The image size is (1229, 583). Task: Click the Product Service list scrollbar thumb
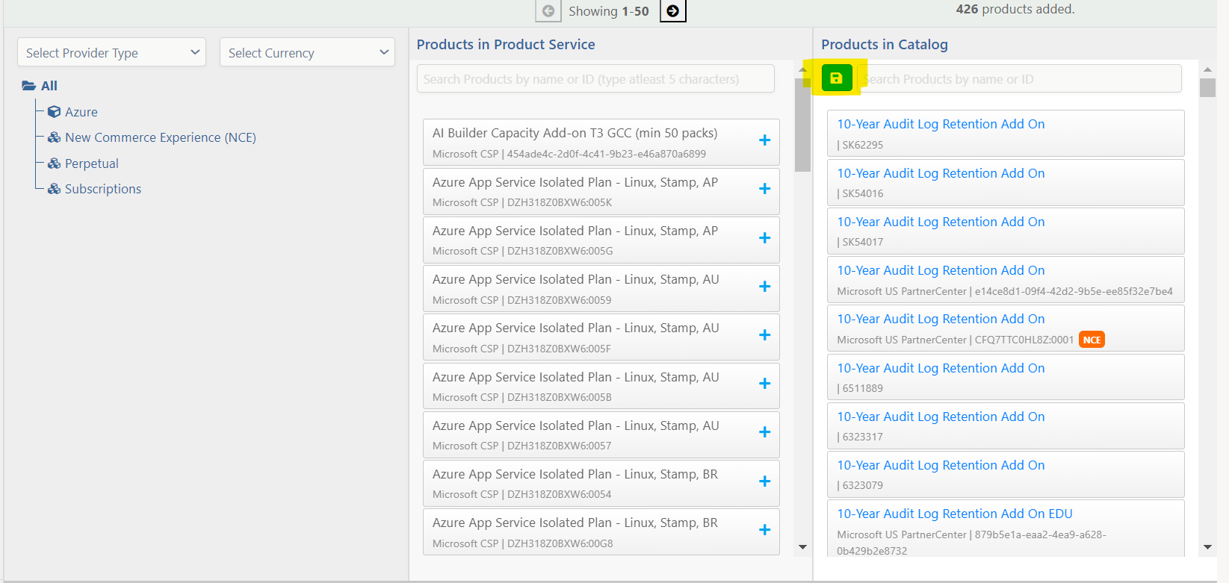802,124
